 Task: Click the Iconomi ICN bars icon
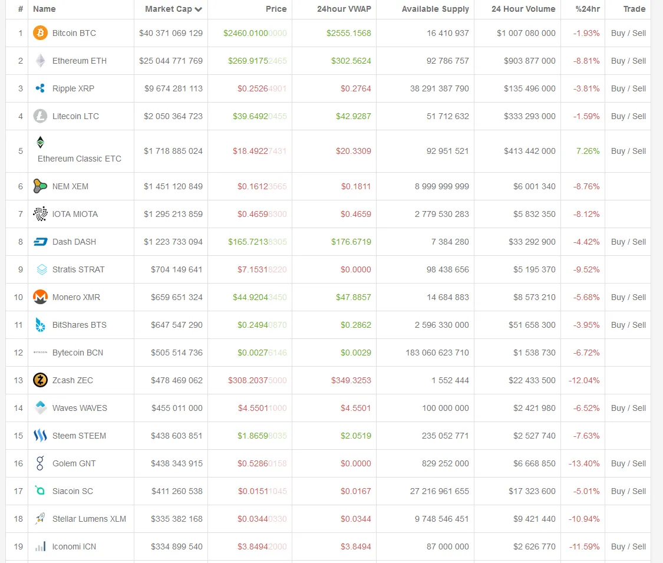point(40,546)
